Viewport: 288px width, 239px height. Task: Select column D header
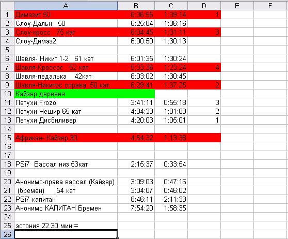(x=204, y=6)
